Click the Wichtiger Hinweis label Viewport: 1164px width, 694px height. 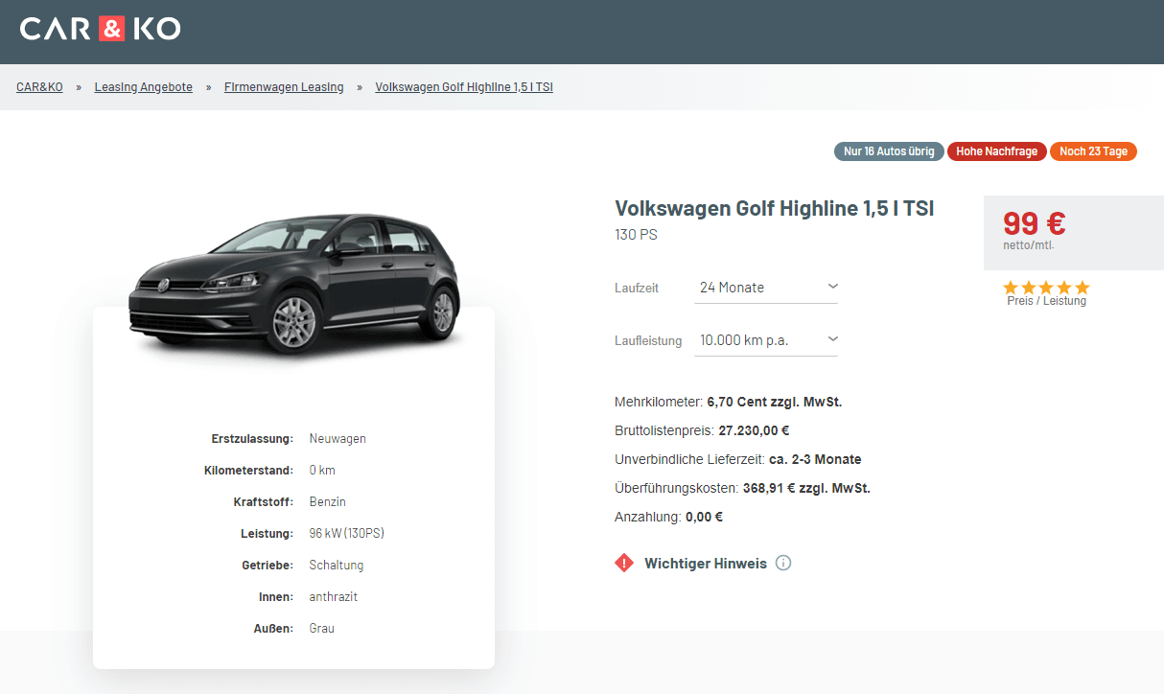pos(706,564)
